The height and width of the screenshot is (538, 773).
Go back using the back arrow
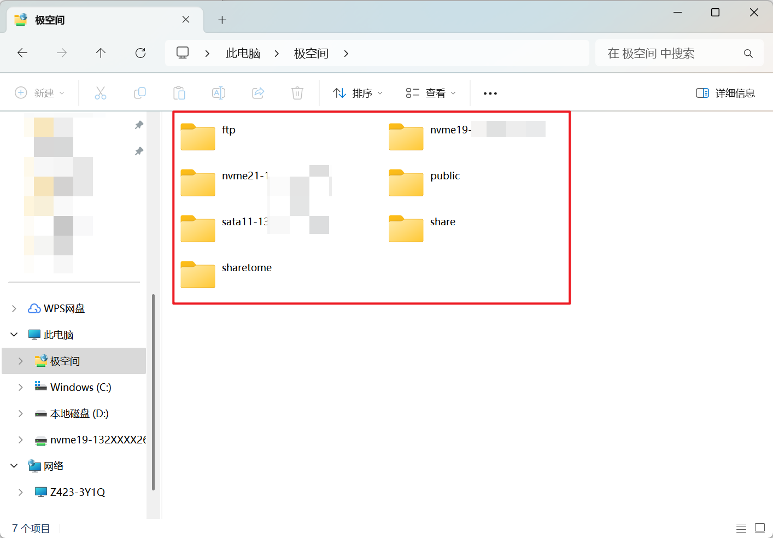[22, 53]
